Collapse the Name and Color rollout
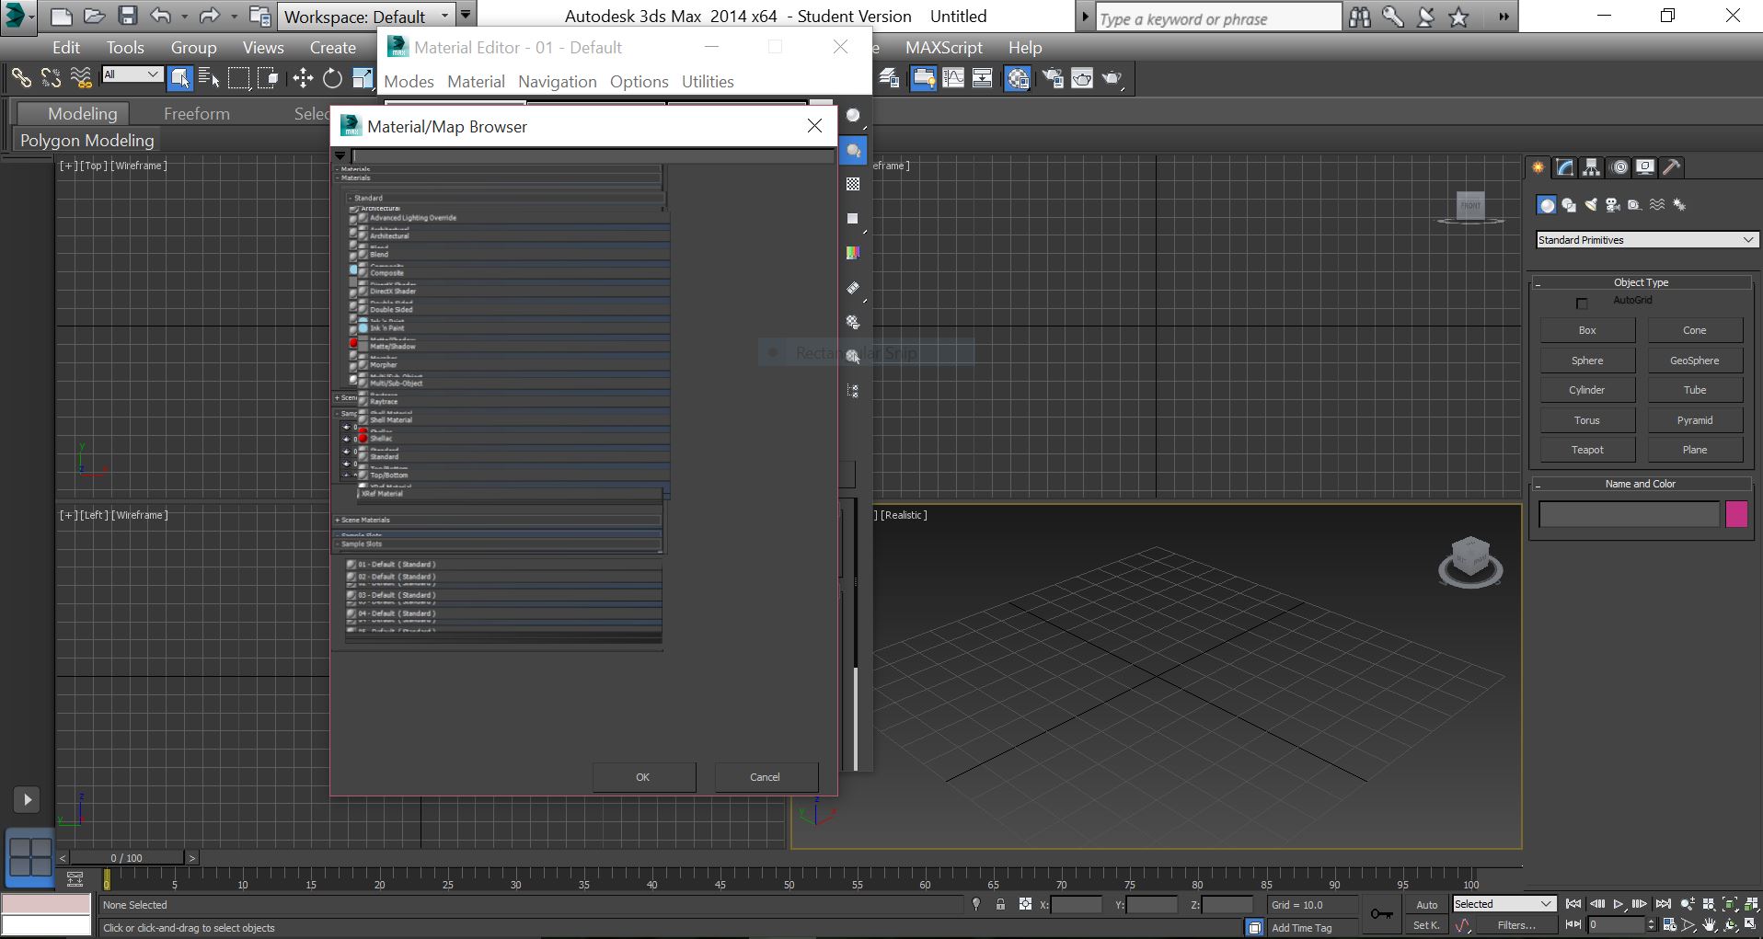Viewport: 1763px width, 939px height. point(1641,484)
